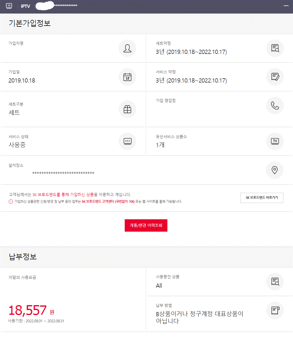
Task: Click the sales branch phone icon
Action: [x=275, y=105]
